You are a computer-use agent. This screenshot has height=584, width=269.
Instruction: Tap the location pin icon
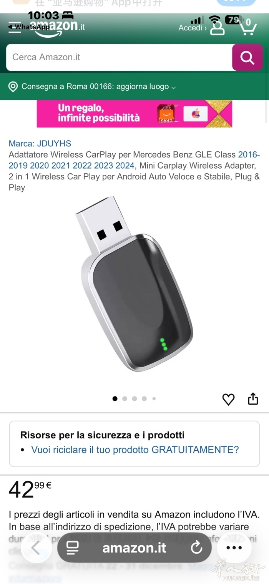click(x=13, y=86)
